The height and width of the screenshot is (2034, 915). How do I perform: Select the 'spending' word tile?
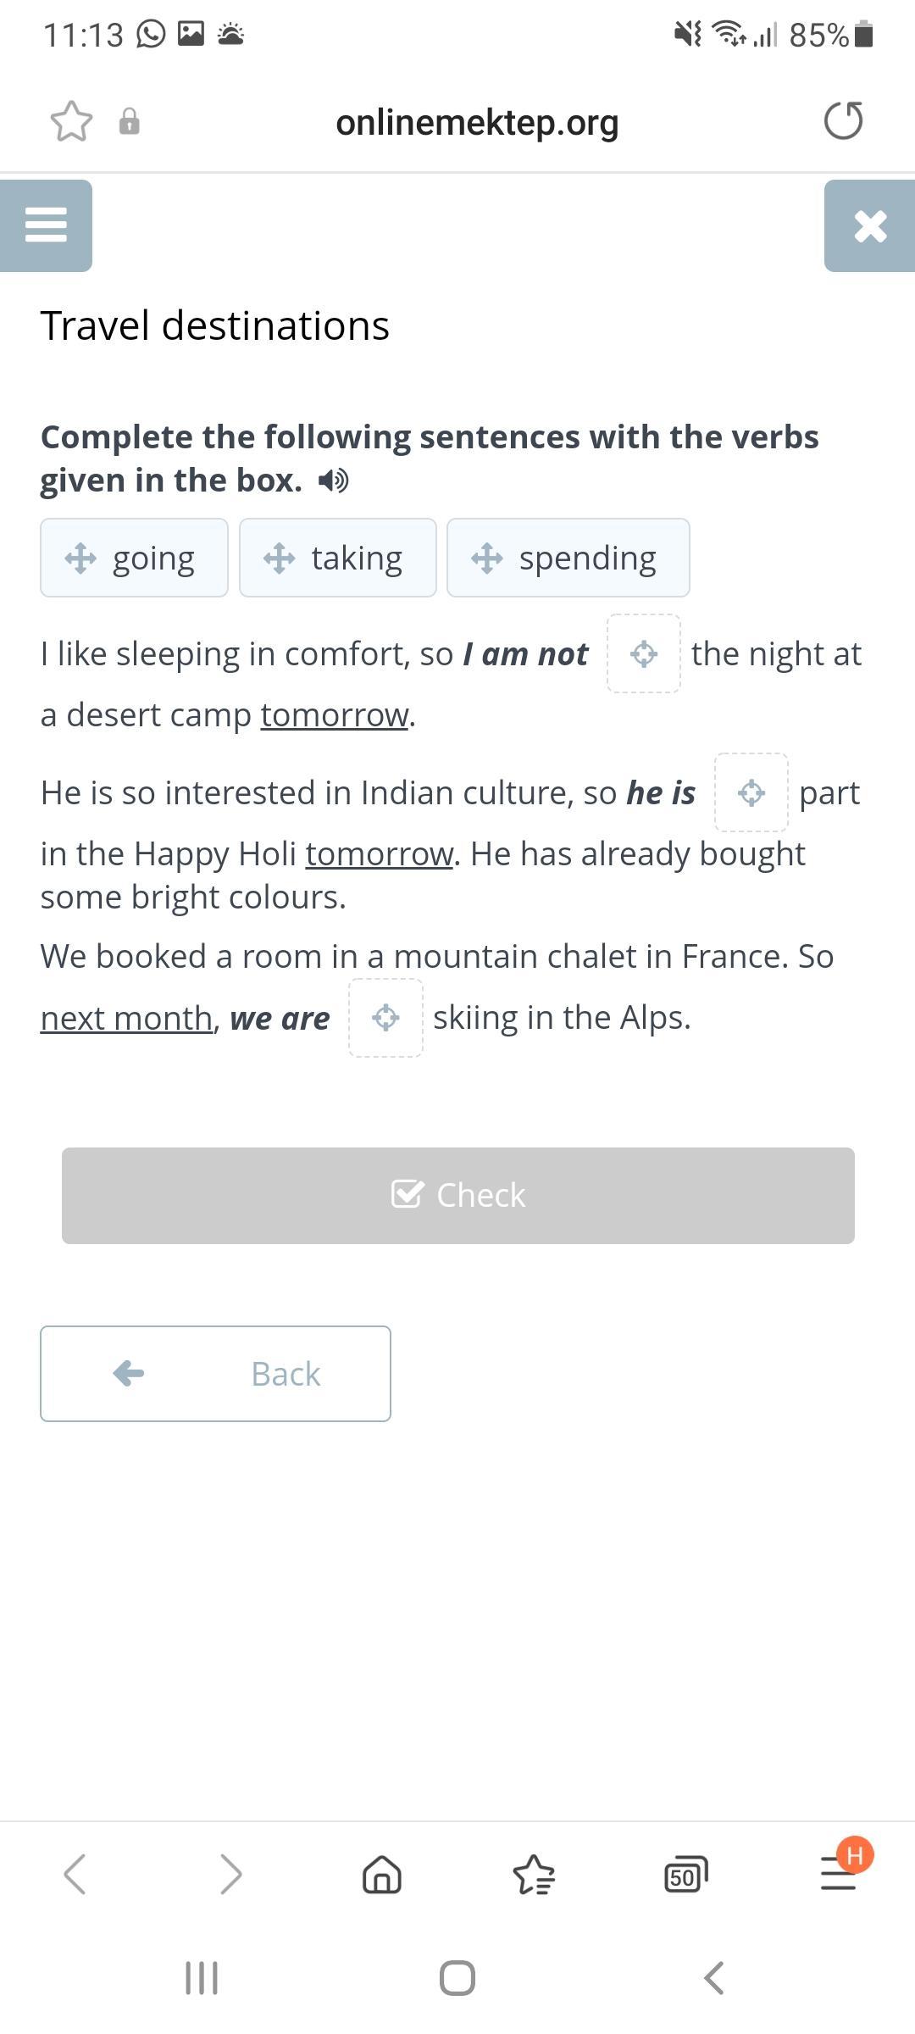568,558
